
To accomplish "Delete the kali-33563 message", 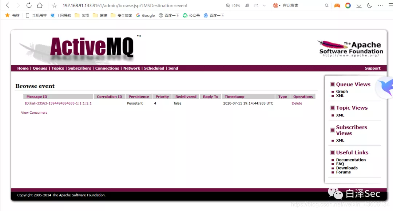I will [x=297, y=103].
